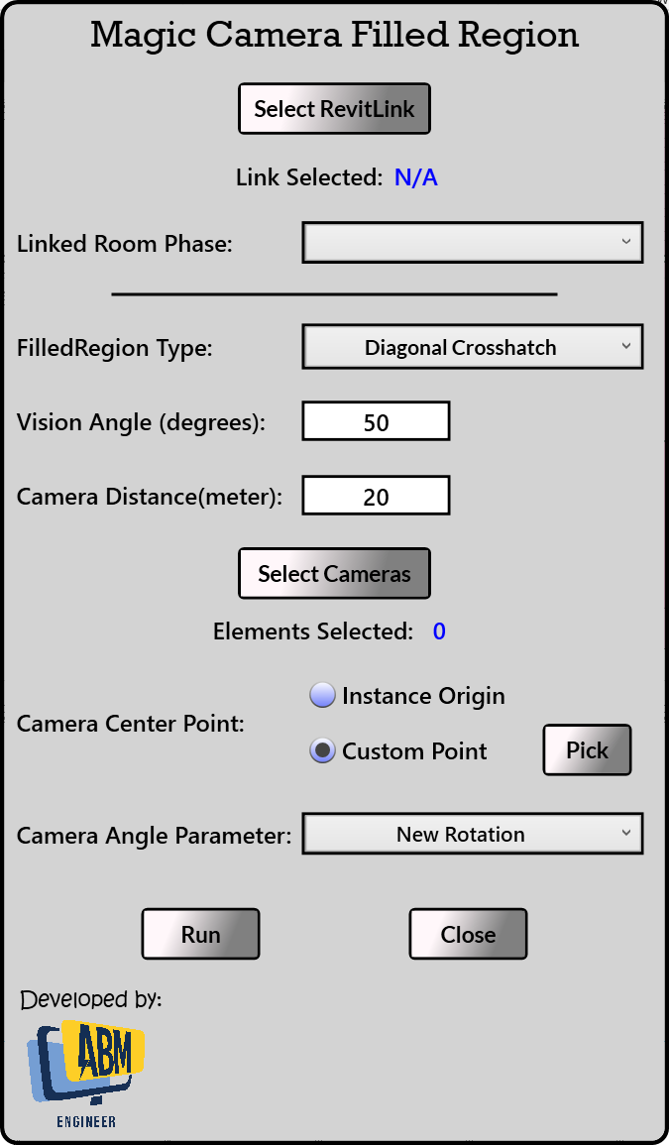Click the Developed by label
The image size is (669, 1145).
[90, 999]
